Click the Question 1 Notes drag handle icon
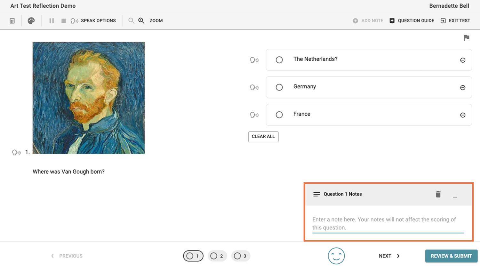The height and width of the screenshot is (270, 480). point(316,194)
